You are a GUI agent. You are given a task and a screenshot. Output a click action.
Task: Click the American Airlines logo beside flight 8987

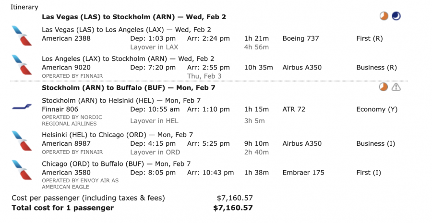[22, 141]
